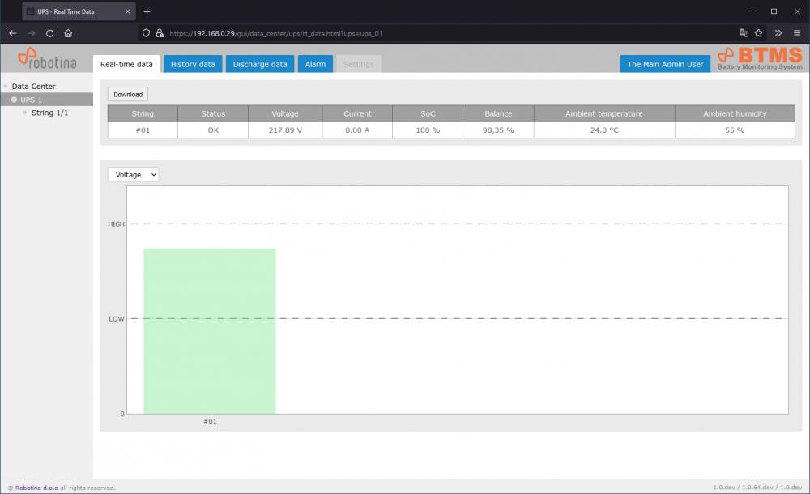Click the URL address bar

(x=434, y=33)
